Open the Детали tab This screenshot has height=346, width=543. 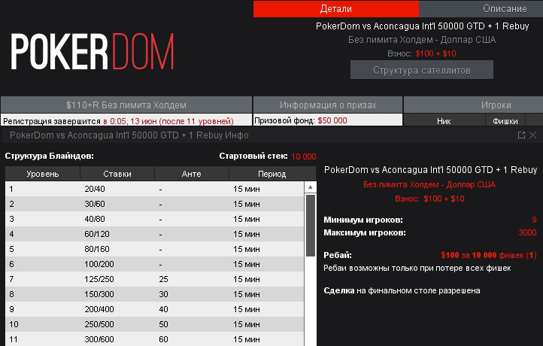336,9
